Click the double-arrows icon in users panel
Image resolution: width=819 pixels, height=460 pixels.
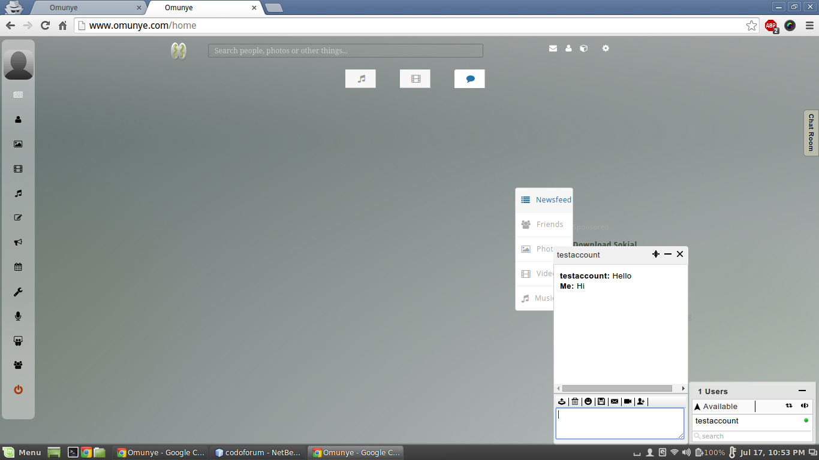click(x=789, y=405)
